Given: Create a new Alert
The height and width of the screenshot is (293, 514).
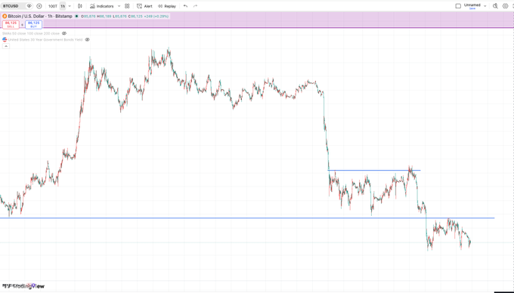Looking at the screenshot, I should [x=144, y=6].
